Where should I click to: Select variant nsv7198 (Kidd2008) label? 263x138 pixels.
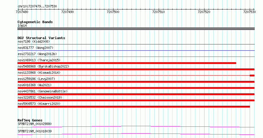(x=34, y=41)
